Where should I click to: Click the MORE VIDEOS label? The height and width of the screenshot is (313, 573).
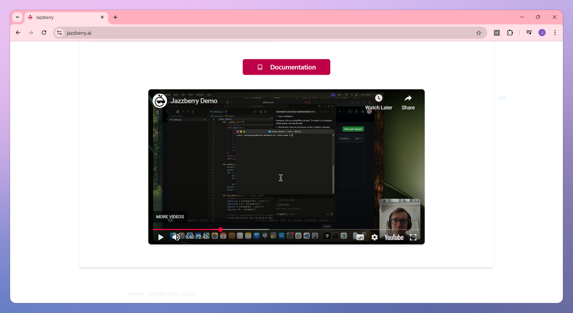170,217
